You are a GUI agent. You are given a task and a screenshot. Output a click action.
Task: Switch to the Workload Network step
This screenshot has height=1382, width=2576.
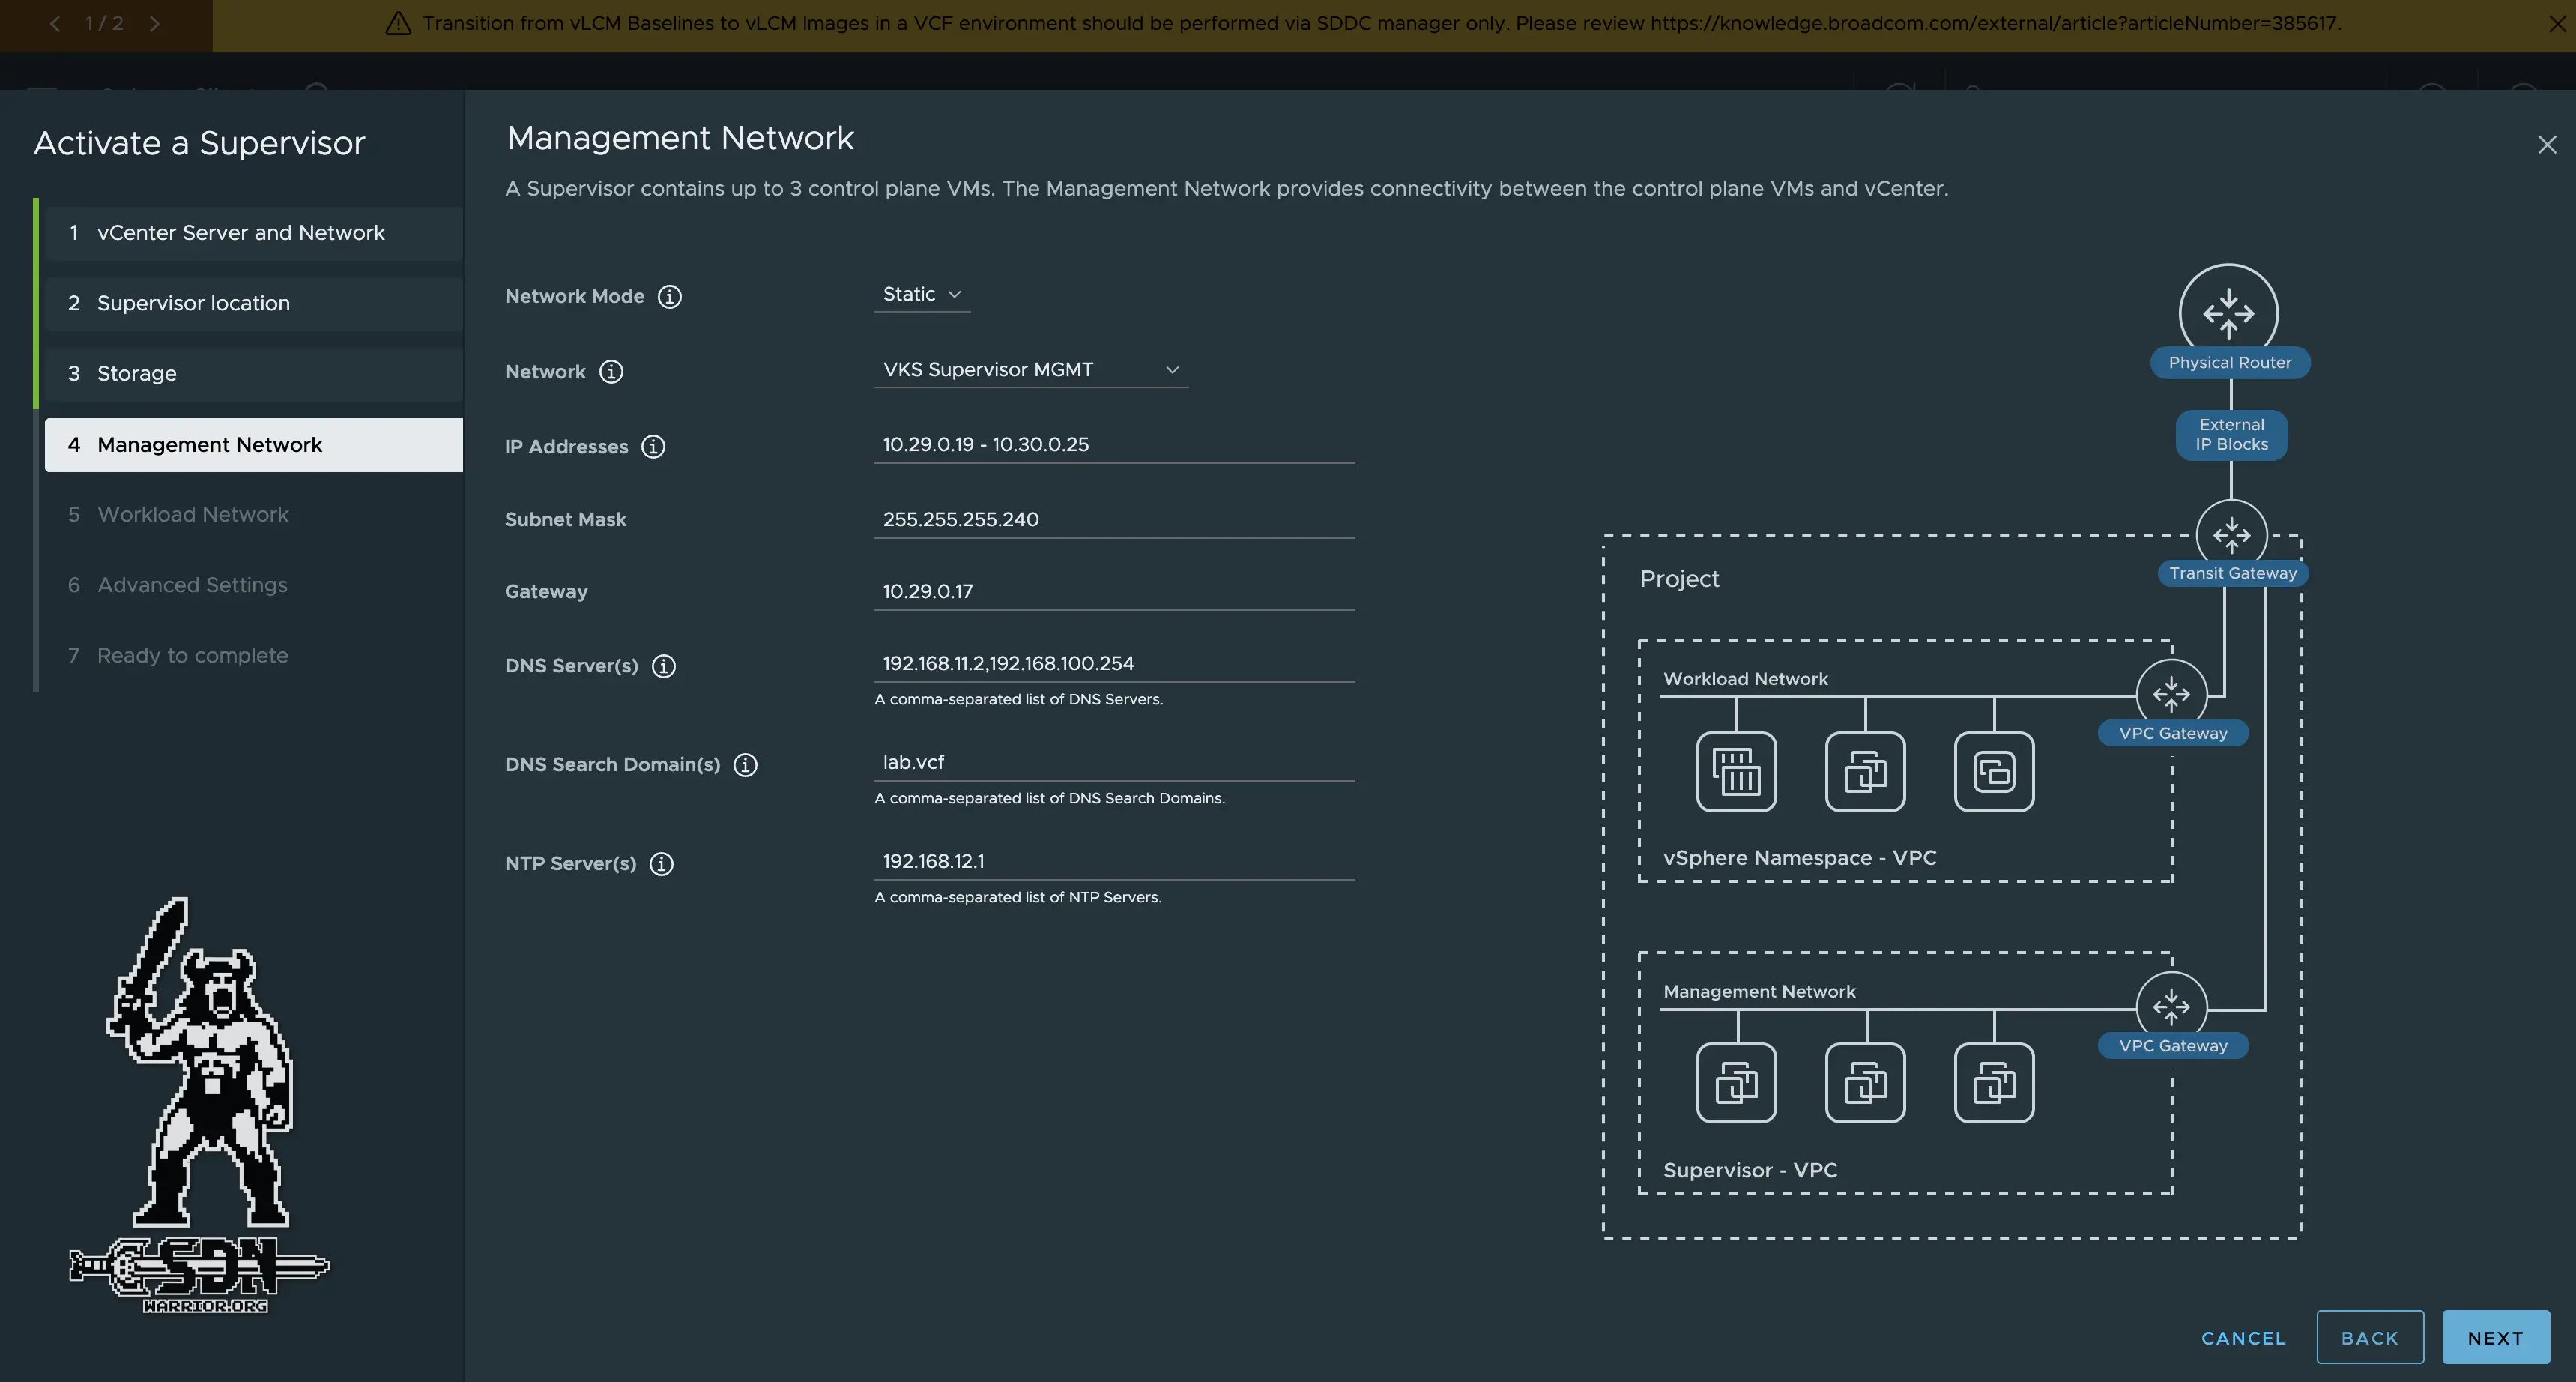pyautogui.click(x=192, y=514)
